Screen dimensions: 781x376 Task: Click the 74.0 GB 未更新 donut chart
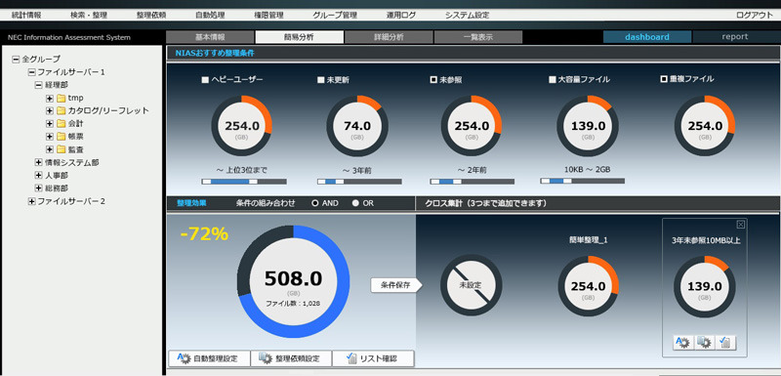coord(357,126)
